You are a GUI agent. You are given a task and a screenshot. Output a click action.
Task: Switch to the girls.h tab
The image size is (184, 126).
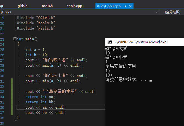22,6
